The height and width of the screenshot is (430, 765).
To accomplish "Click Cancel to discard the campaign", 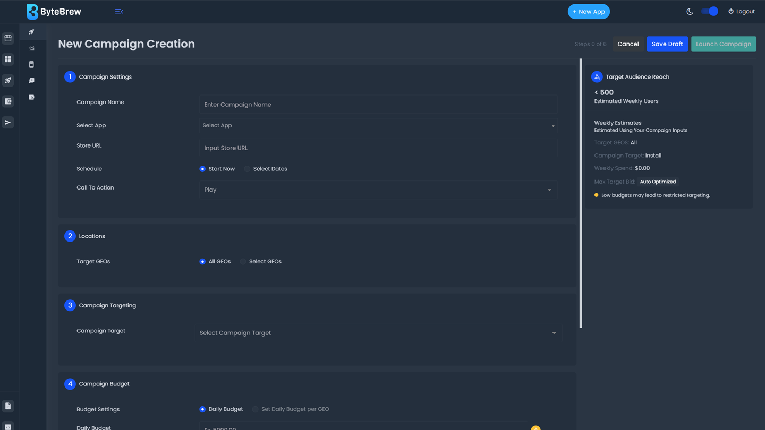I will 628,44.
